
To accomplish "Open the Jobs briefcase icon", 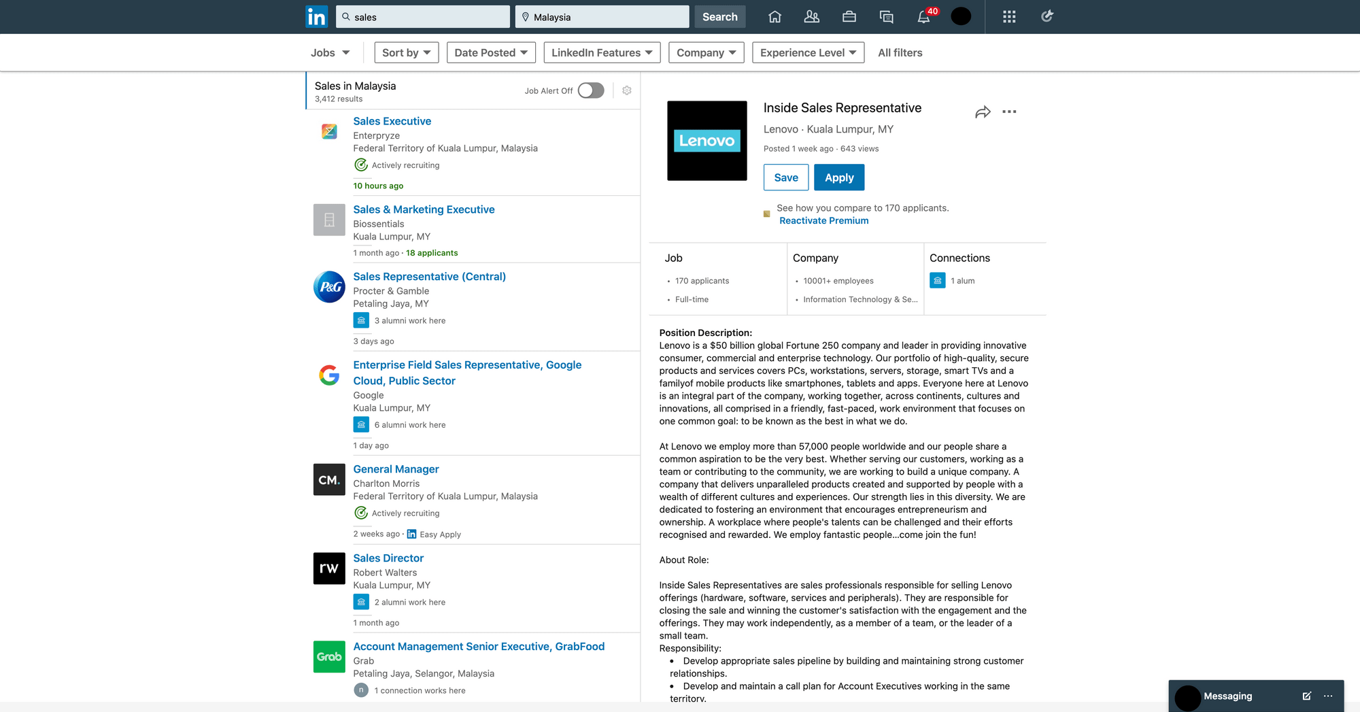I will pos(849,17).
